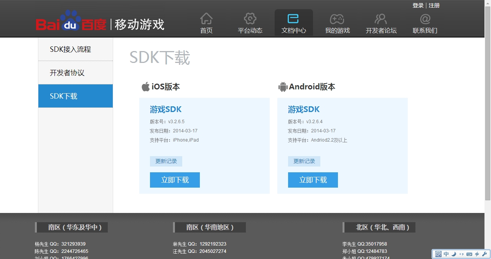This screenshot has width=491, height=259.
Task: Open the 开发者论坛 people icon in the top nav
Action: pyautogui.click(x=381, y=18)
